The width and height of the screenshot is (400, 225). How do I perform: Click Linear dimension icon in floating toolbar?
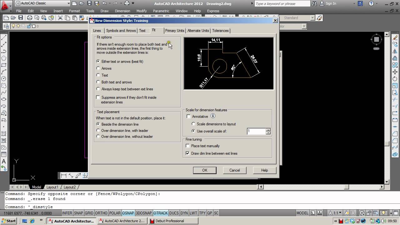pyautogui.click(x=64, y=176)
